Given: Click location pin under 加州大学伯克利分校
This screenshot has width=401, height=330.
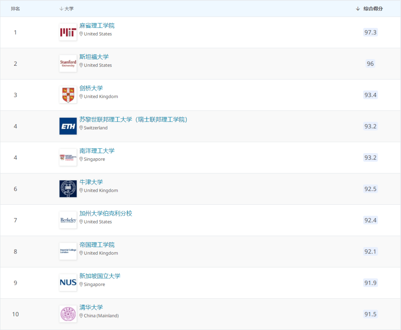Looking at the screenshot, I should (81, 222).
